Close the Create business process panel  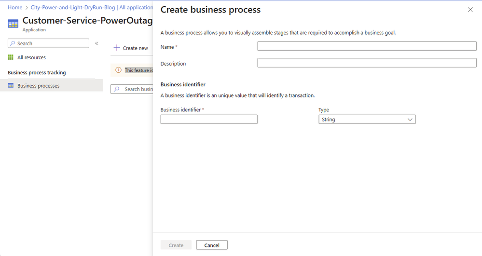[470, 10]
